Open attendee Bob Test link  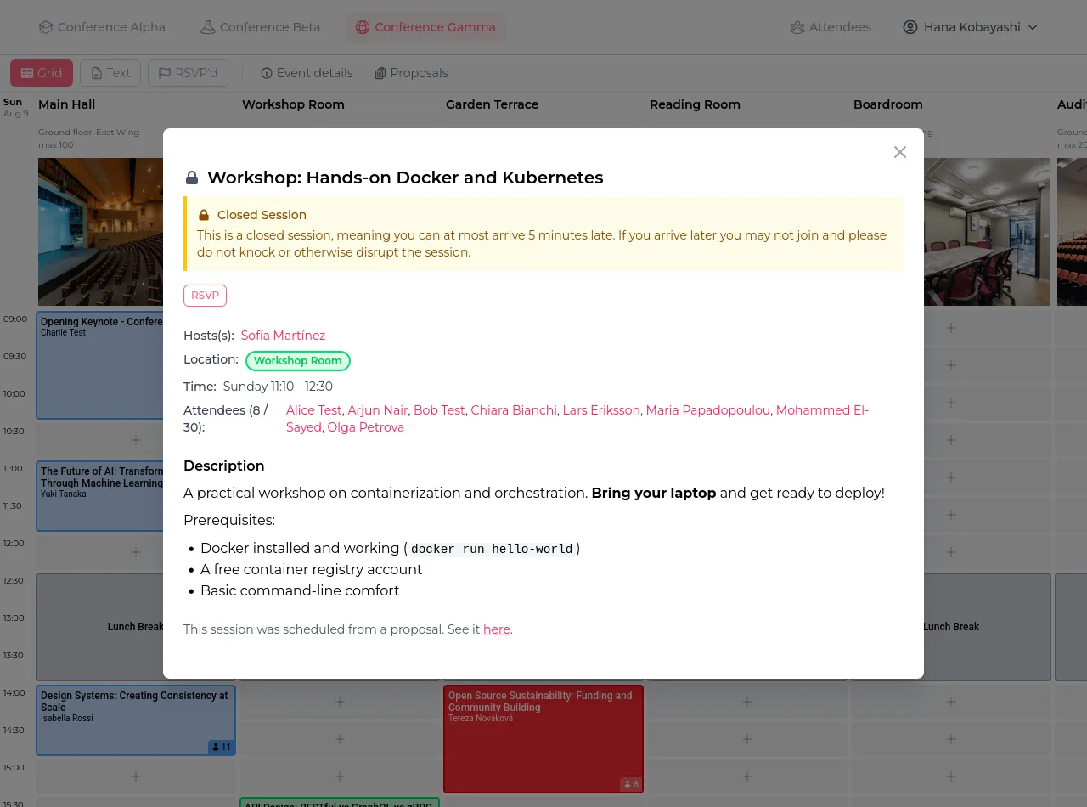439,410
